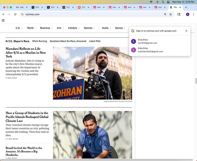Screen dimensions: 197x161
Task: Click the browser forward arrow
Action: (x=9, y=14)
